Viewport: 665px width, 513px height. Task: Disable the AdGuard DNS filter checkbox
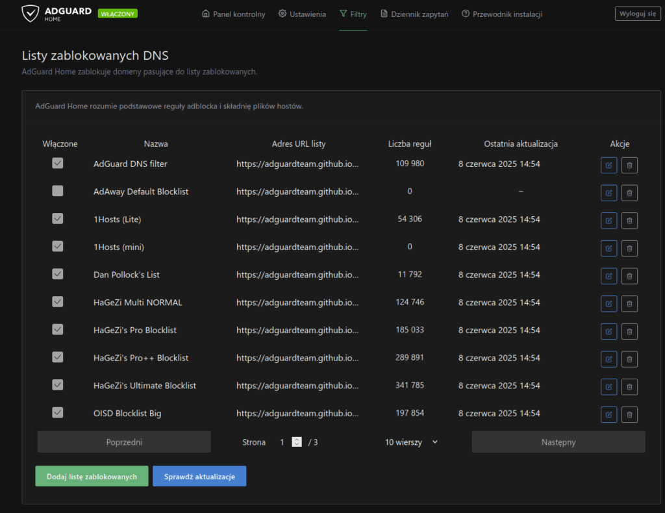(x=58, y=163)
